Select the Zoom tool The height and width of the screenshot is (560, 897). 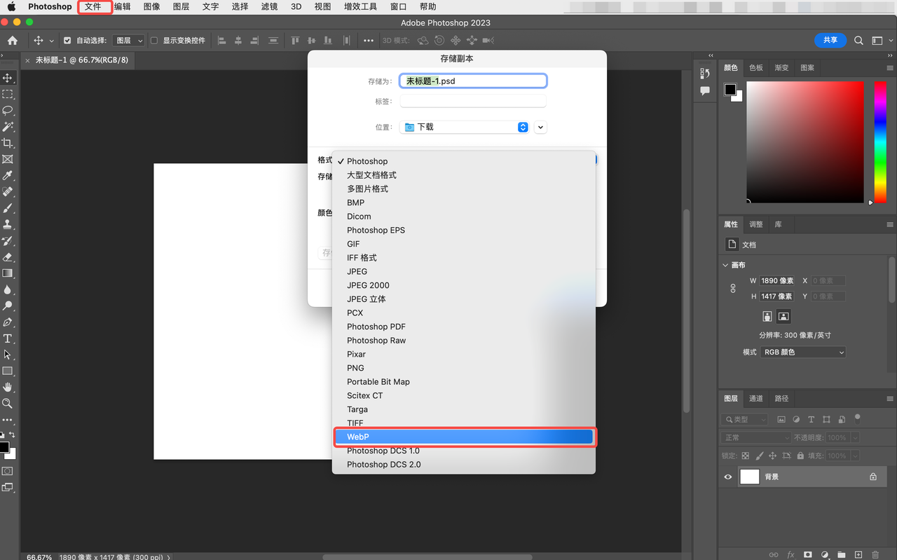[8, 404]
